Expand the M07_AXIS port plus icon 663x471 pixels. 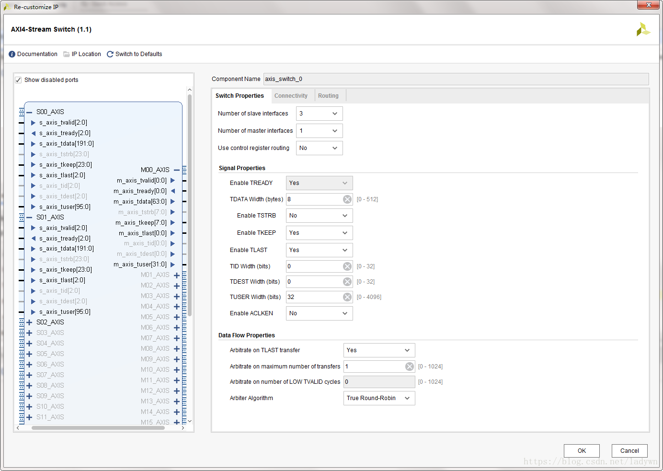click(177, 338)
